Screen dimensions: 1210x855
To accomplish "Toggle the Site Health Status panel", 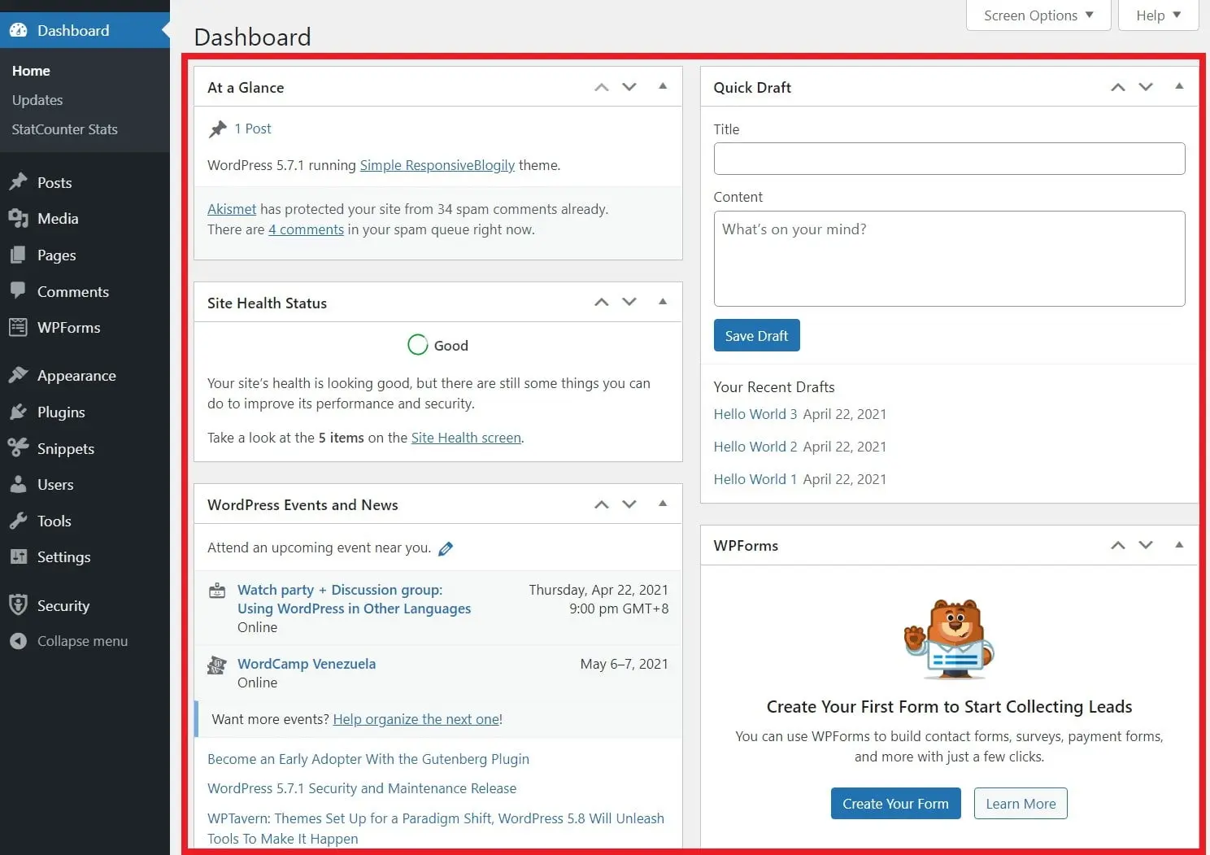I will tap(663, 302).
